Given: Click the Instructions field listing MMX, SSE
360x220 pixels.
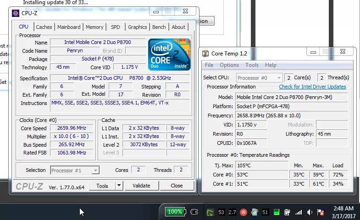Looking at the screenshot, I should point(120,105).
